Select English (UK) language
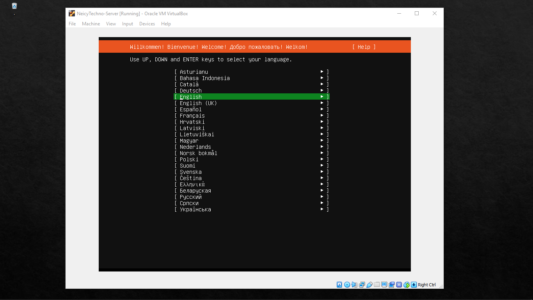 click(x=252, y=103)
